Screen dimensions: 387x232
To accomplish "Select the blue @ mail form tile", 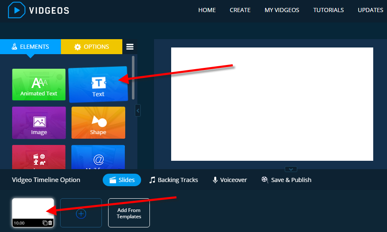I will 98,157.
